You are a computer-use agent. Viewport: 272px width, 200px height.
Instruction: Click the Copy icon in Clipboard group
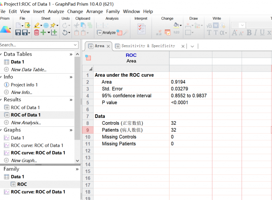click(x=83, y=25)
